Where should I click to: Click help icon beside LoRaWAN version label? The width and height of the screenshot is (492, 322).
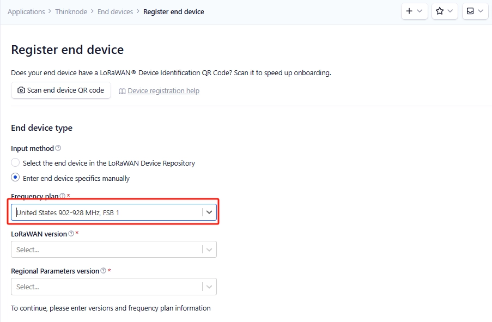(x=71, y=234)
